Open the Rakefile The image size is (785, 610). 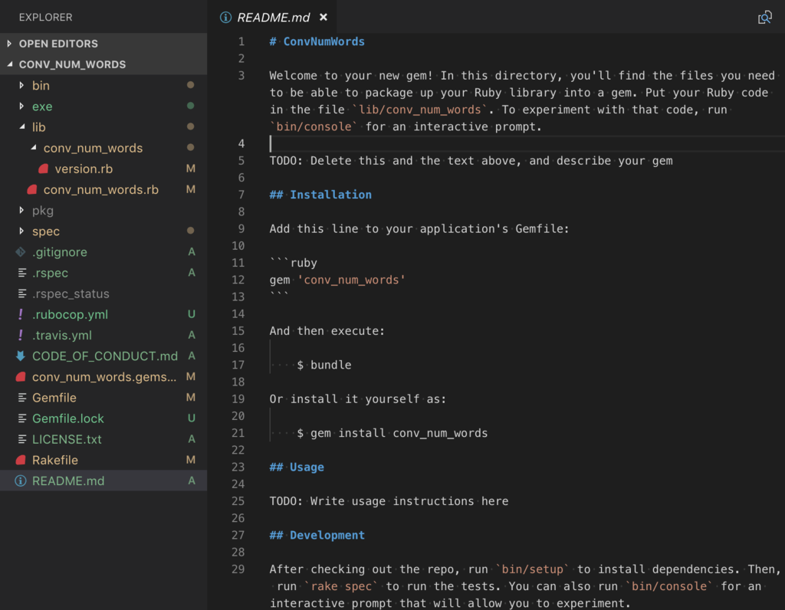pyautogui.click(x=55, y=460)
